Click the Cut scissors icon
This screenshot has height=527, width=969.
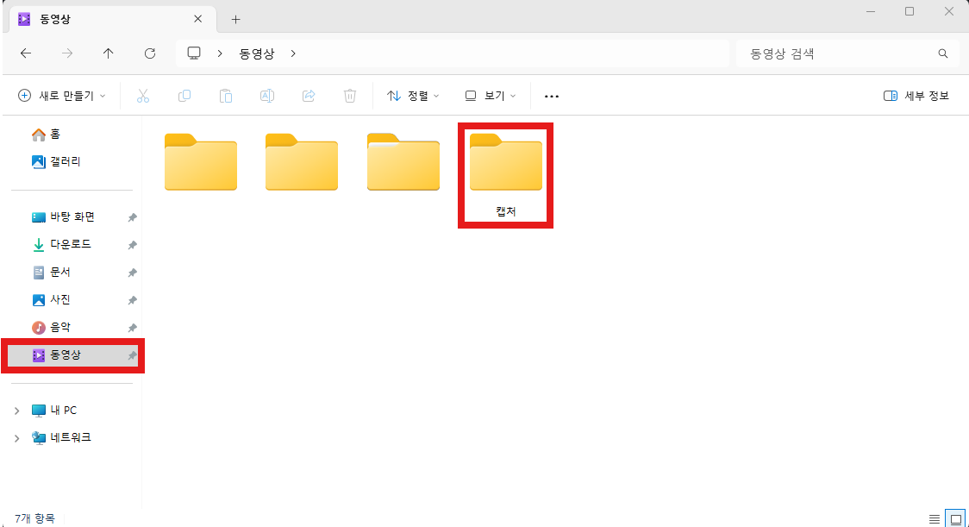coord(143,96)
